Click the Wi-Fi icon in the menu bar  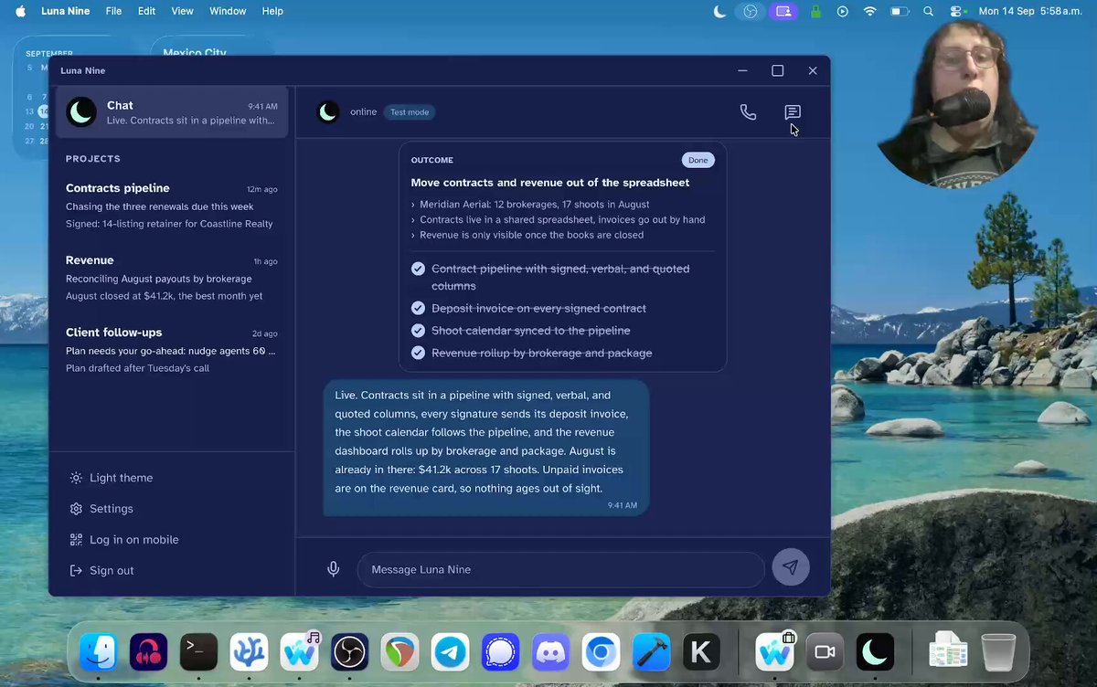869,11
